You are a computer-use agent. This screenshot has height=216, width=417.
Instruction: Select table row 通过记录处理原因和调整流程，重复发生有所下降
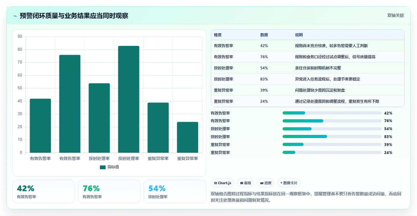308,101
